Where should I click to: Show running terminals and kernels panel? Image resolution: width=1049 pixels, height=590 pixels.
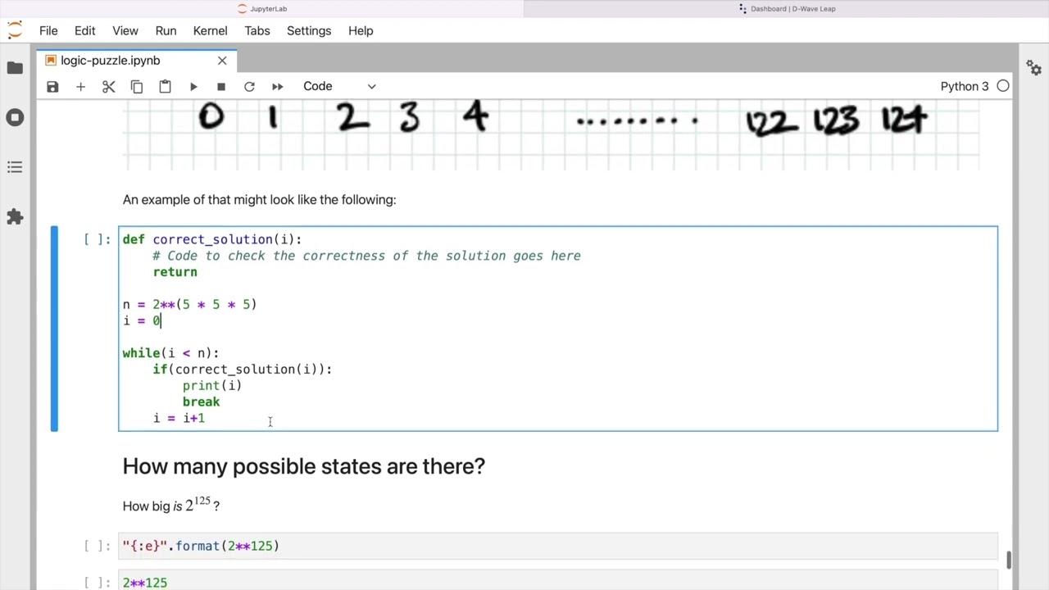tap(15, 117)
